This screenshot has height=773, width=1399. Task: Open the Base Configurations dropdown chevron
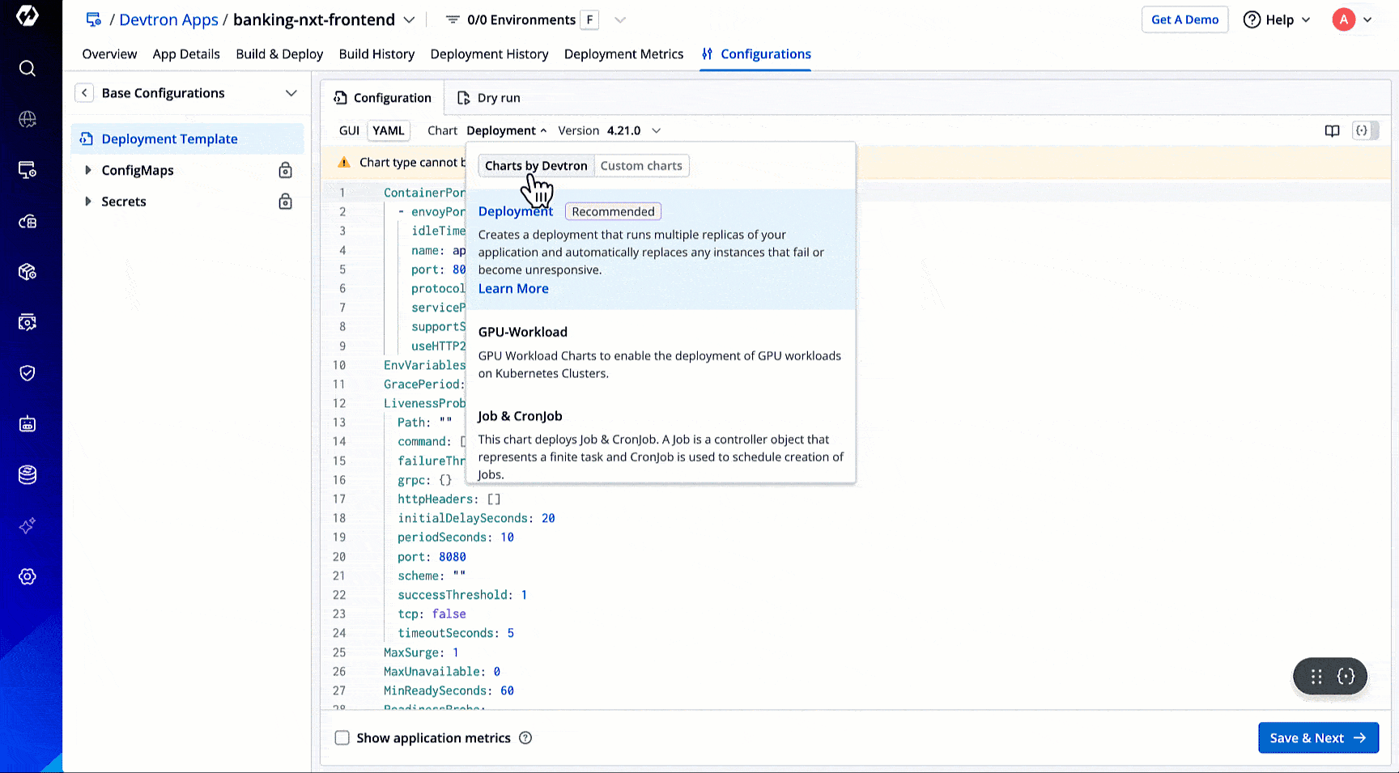(291, 93)
